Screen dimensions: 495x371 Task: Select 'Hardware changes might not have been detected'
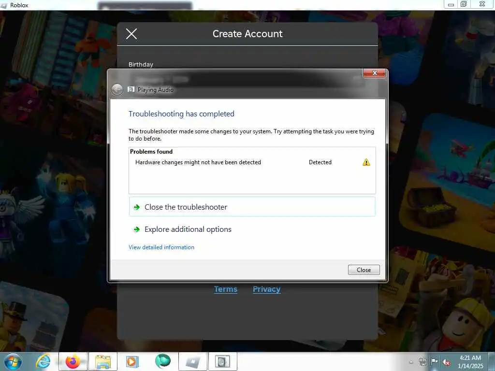198,162
